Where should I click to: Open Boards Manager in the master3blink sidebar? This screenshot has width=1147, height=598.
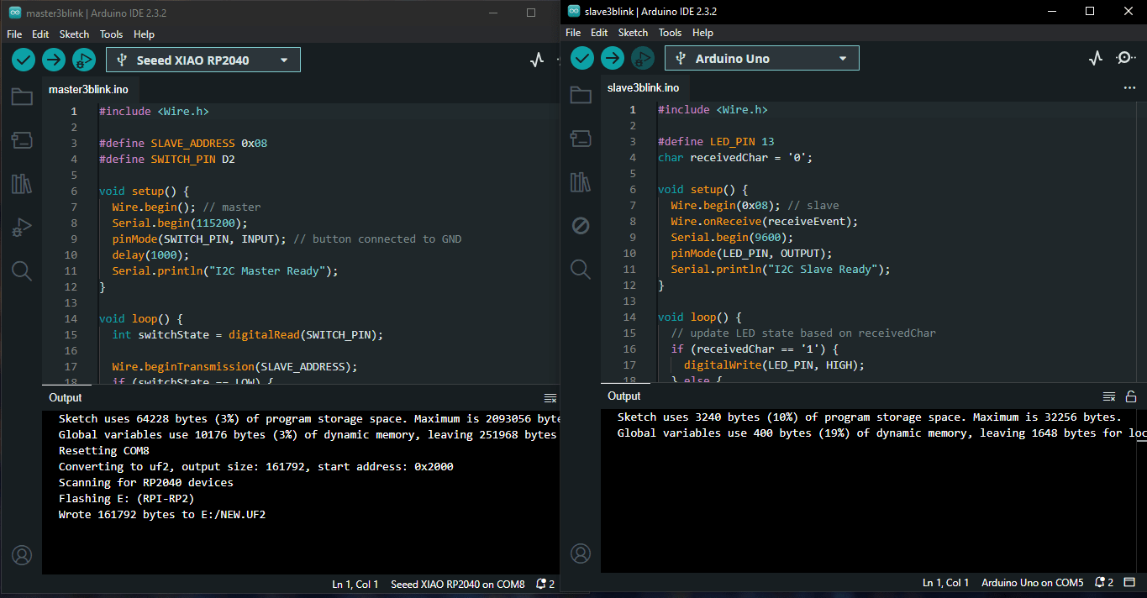[x=22, y=140]
